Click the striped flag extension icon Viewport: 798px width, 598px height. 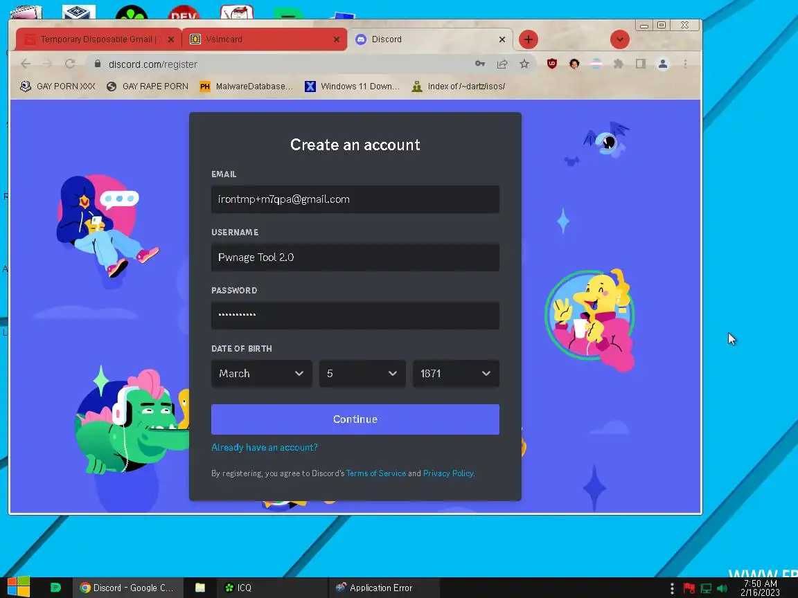(596, 64)
